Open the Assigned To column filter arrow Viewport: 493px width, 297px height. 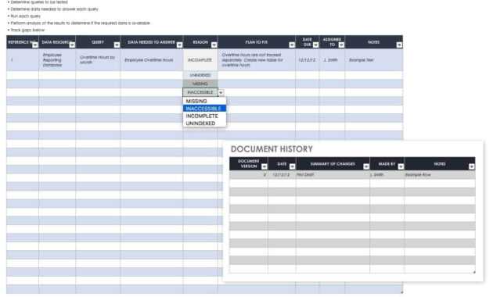coord(341,45)
